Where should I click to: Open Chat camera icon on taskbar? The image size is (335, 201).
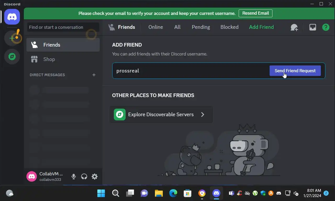pos(144,193)
